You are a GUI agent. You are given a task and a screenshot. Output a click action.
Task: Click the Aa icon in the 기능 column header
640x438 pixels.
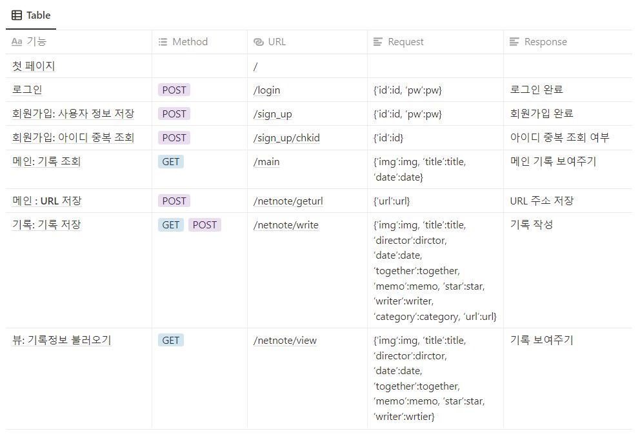tap(18, 41)
